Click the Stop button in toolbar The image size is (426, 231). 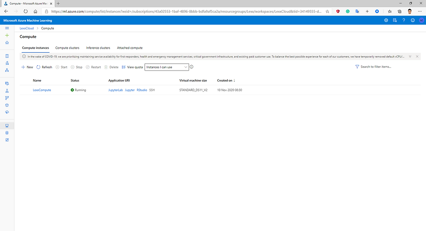(77, 67)
